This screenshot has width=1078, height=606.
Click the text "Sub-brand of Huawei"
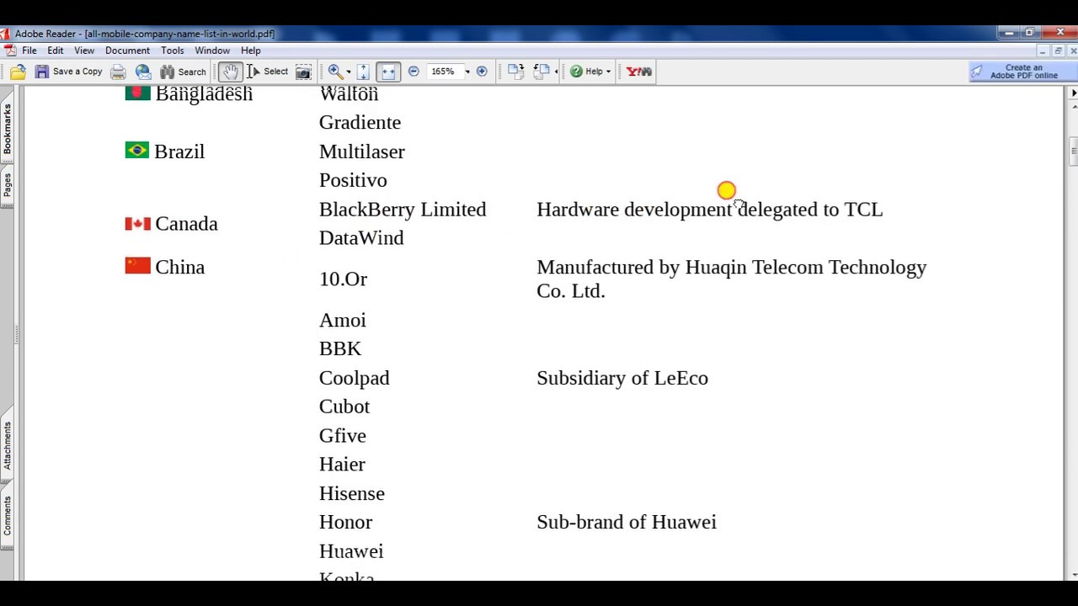coord(627,522)
